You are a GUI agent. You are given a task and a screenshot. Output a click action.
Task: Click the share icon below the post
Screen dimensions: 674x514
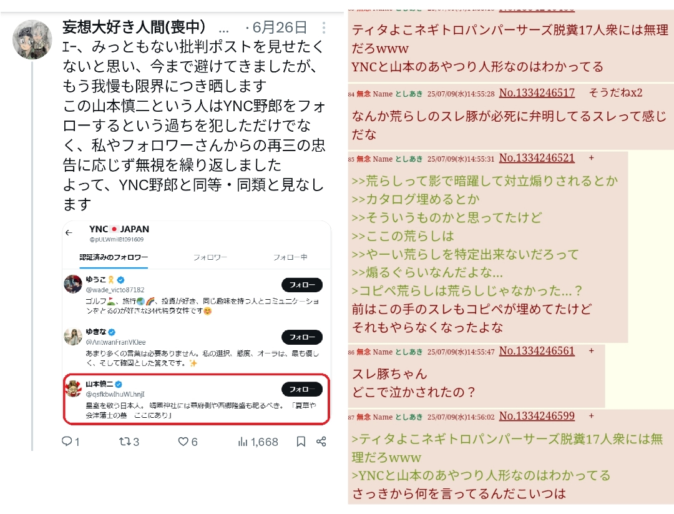321,442
